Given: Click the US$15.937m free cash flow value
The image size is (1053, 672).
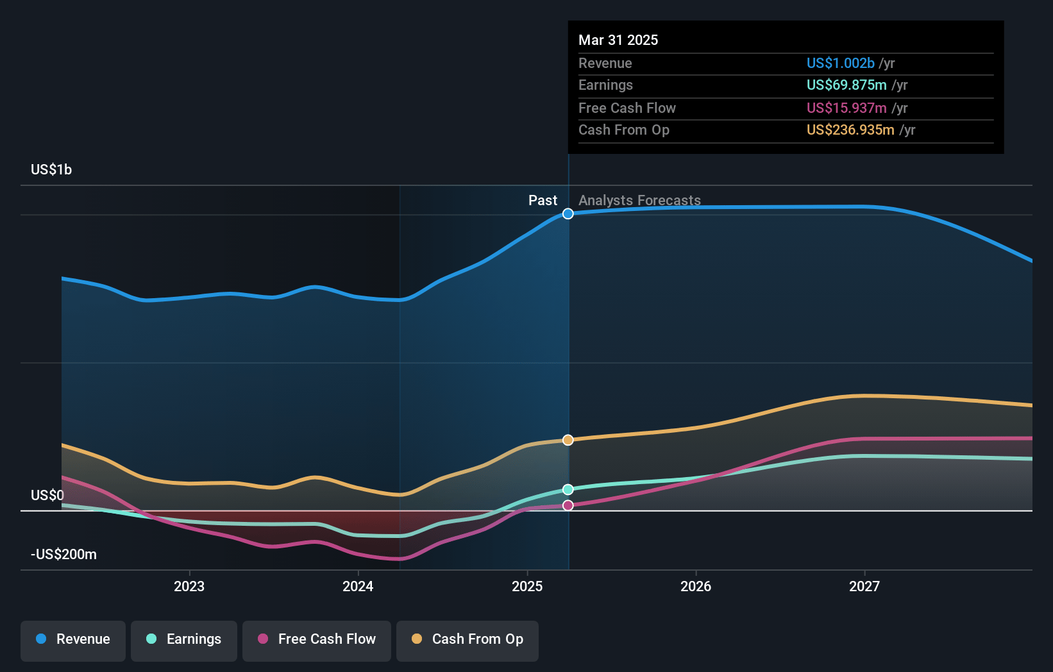Looking at the screenshot, I should 847,108.
